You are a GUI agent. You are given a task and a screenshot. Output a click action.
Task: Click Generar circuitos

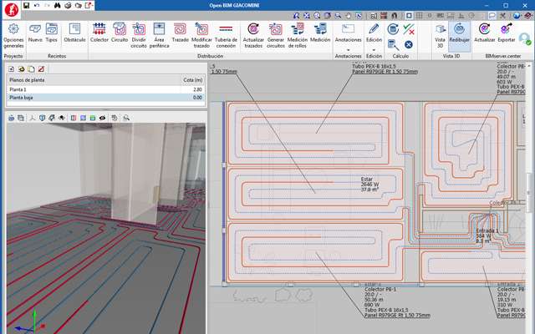tap(275, 36)
